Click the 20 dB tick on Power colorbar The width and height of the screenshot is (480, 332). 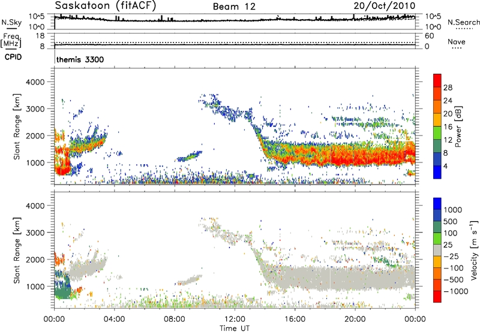coord(448,114)
